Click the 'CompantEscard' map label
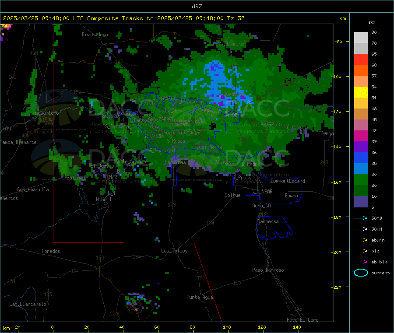Viewport: 394px width, 333px height. coord(288,181)
